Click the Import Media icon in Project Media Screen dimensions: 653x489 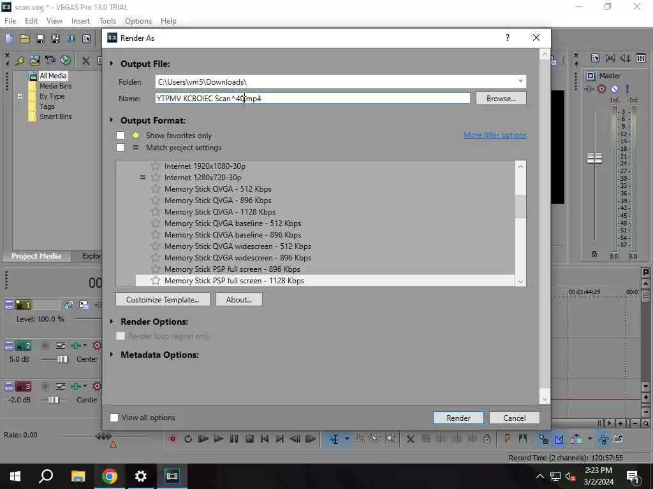click(x=34, y=60)
